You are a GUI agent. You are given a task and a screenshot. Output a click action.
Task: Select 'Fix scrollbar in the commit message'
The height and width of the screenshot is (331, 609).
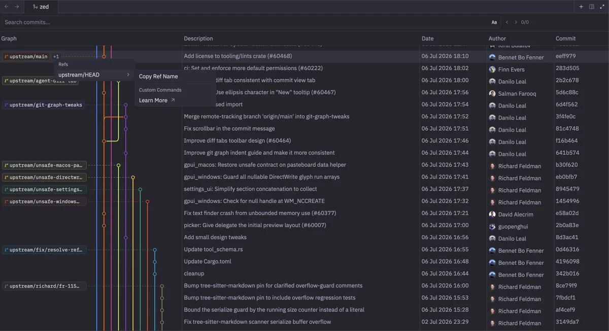[x=229, y=129]
